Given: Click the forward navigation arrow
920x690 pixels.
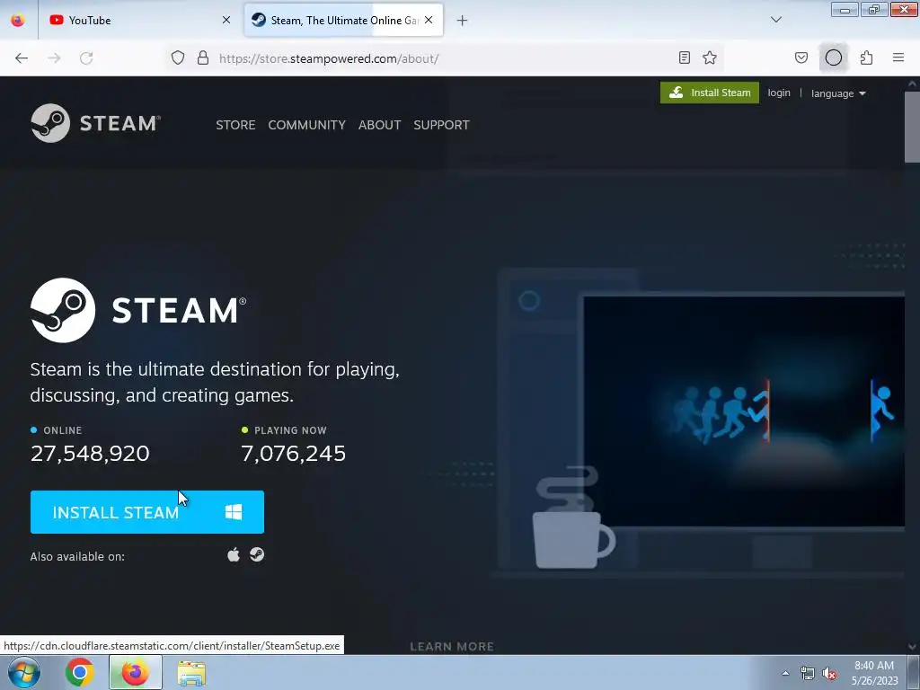Looking at the screenshot, I should (54, 58).
